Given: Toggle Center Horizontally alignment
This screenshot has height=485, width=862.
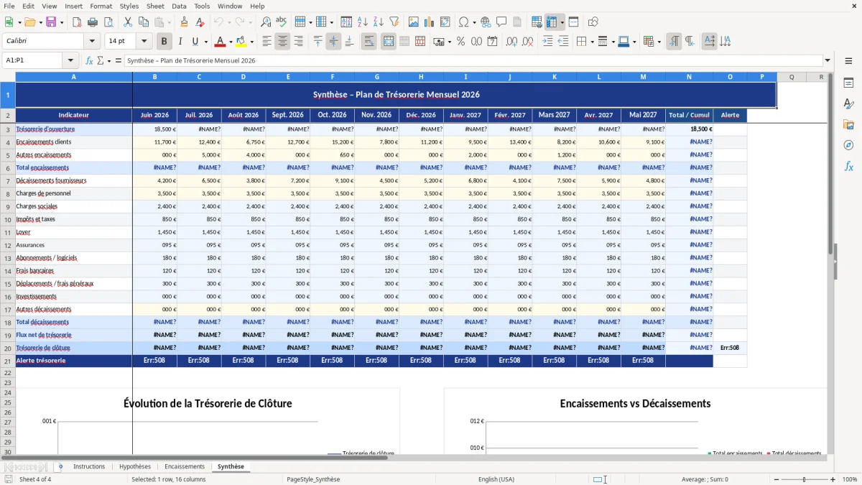Looking at the screenshot, I should [282, 42].
